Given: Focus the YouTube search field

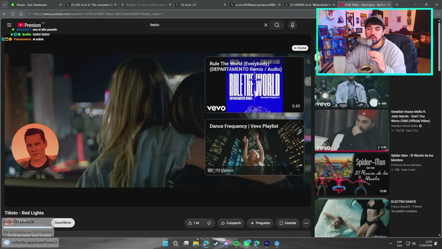Looking at the screenshot, I should pos(205,25).
